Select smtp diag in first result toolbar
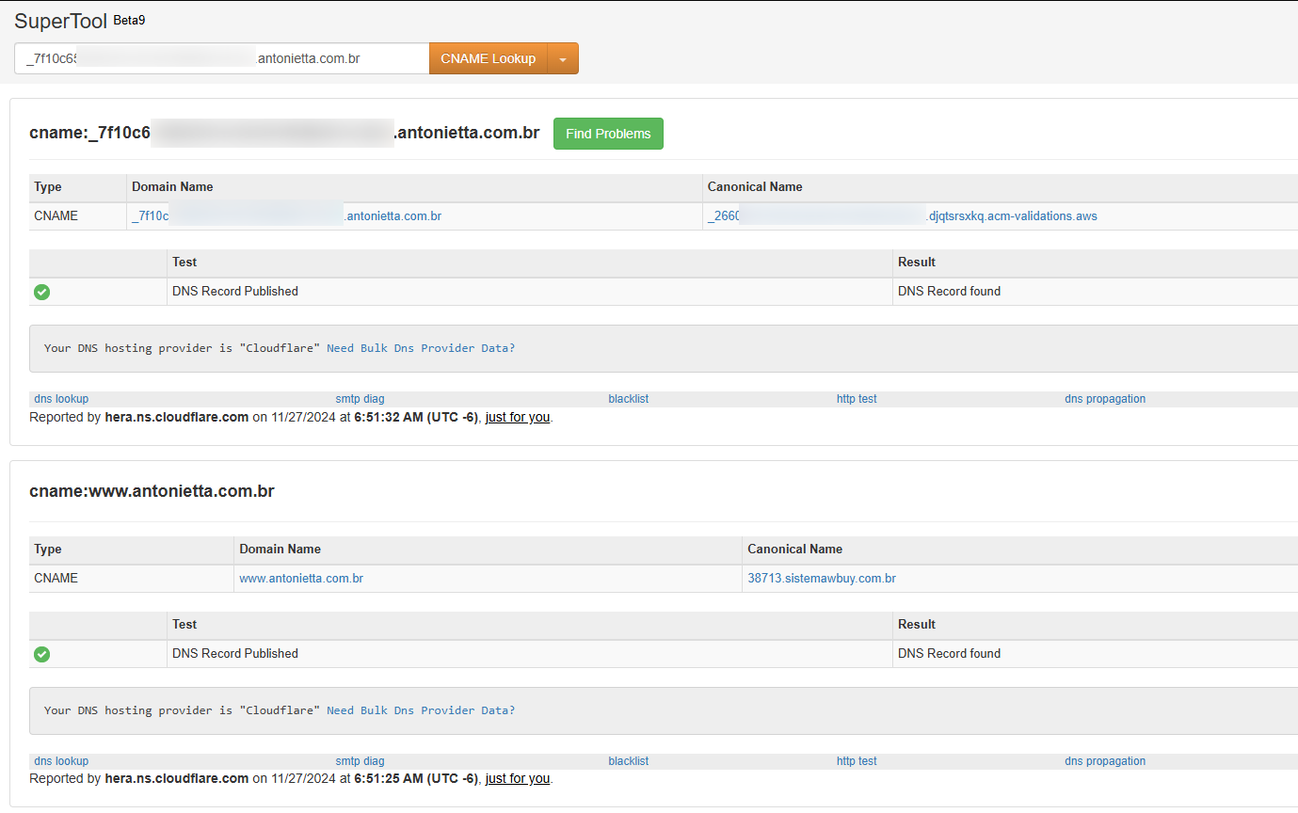Image resolution: width=1298 pixels, height=813 pixels. 360,399
